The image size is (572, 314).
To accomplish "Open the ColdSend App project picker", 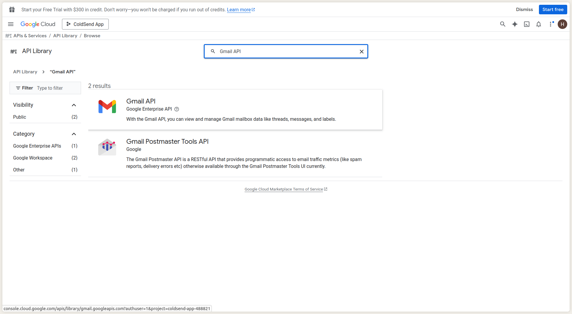I will (x=85, y=24).
